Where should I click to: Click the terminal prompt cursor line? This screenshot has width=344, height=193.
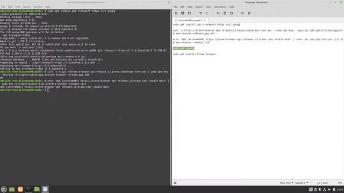click(x=25, y=90)
